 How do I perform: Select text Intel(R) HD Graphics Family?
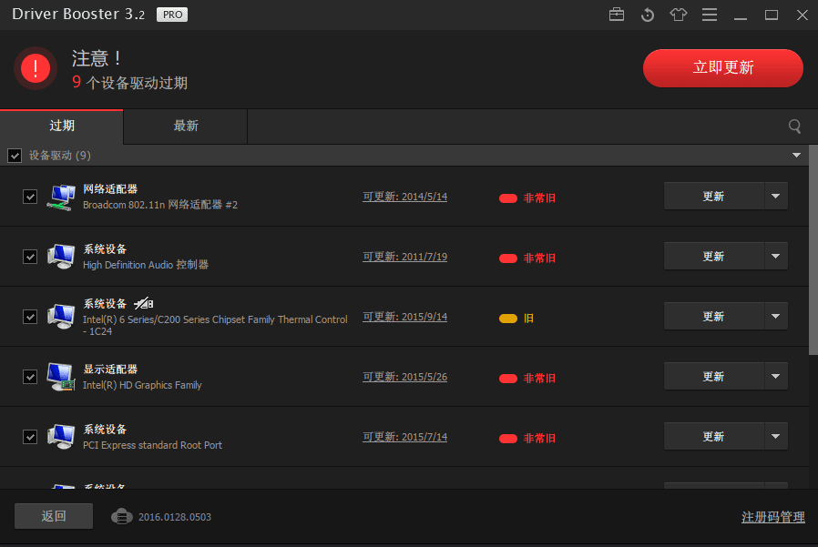point(142,385)
